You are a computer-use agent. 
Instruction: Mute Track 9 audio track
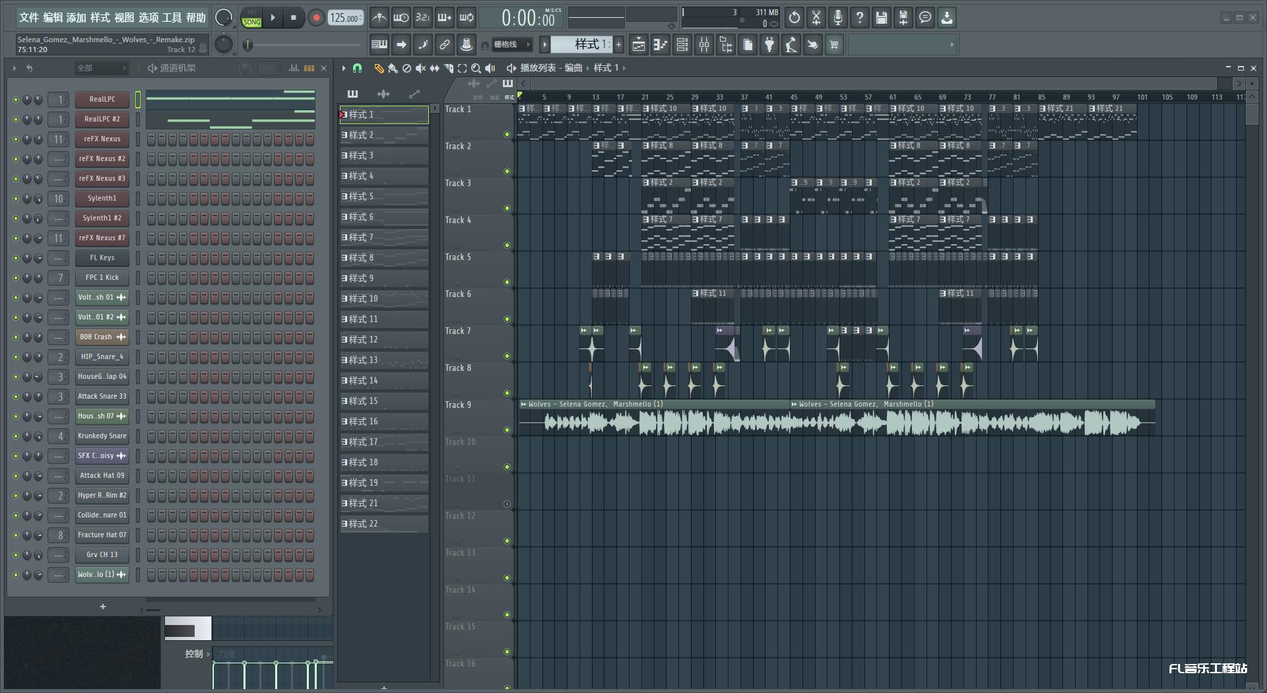click(507, 430)
